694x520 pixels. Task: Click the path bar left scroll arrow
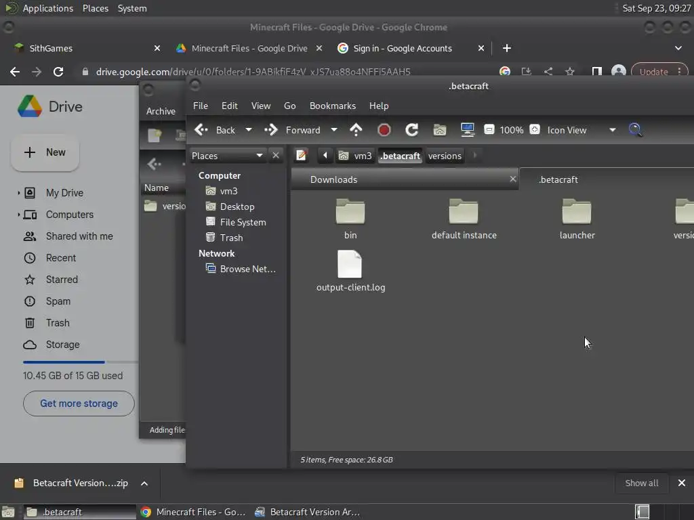click(325, 155)
